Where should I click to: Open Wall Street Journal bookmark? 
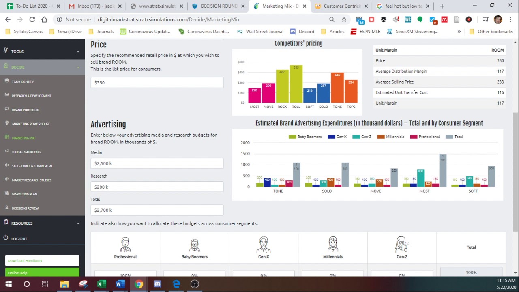pyautogui.click(x=260, y=32)
